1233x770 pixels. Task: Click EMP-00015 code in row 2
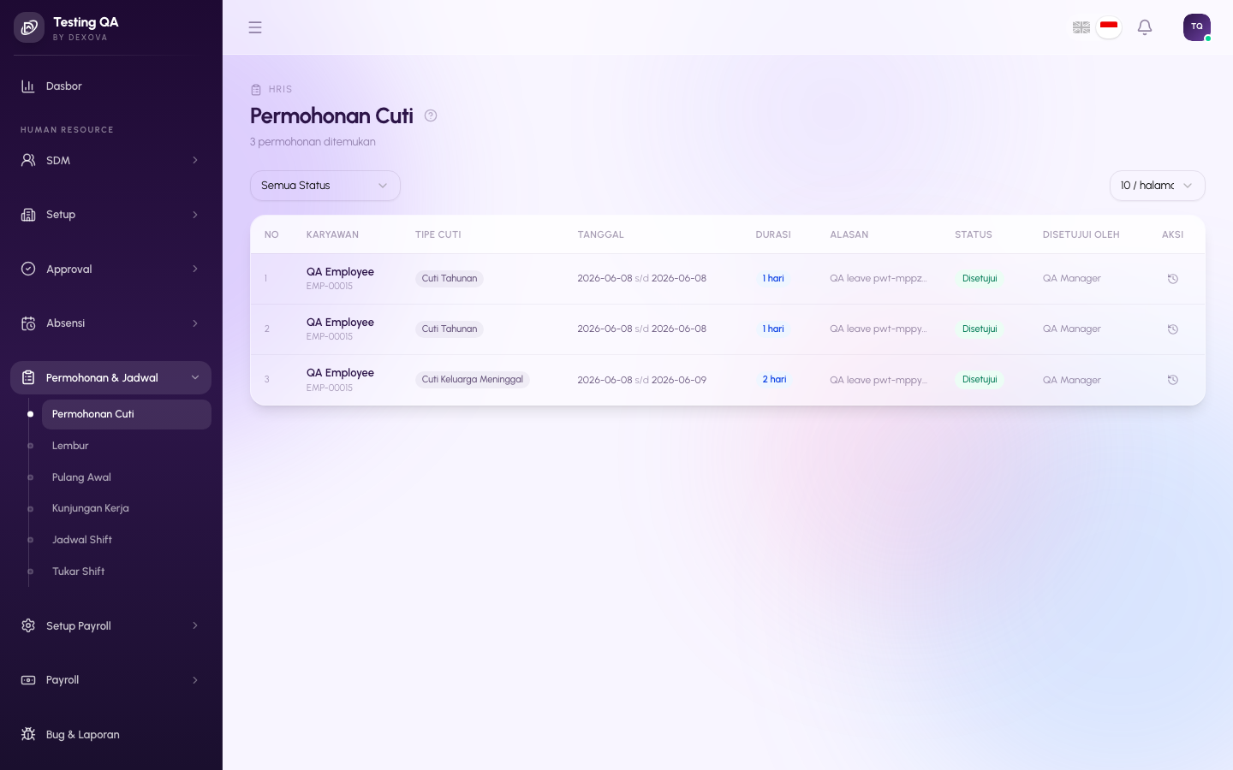click(330, 337)
